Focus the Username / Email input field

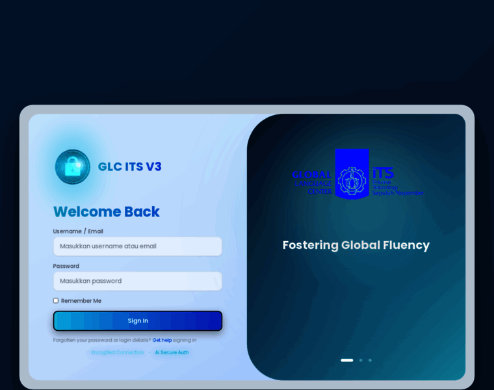click(137, 246)
